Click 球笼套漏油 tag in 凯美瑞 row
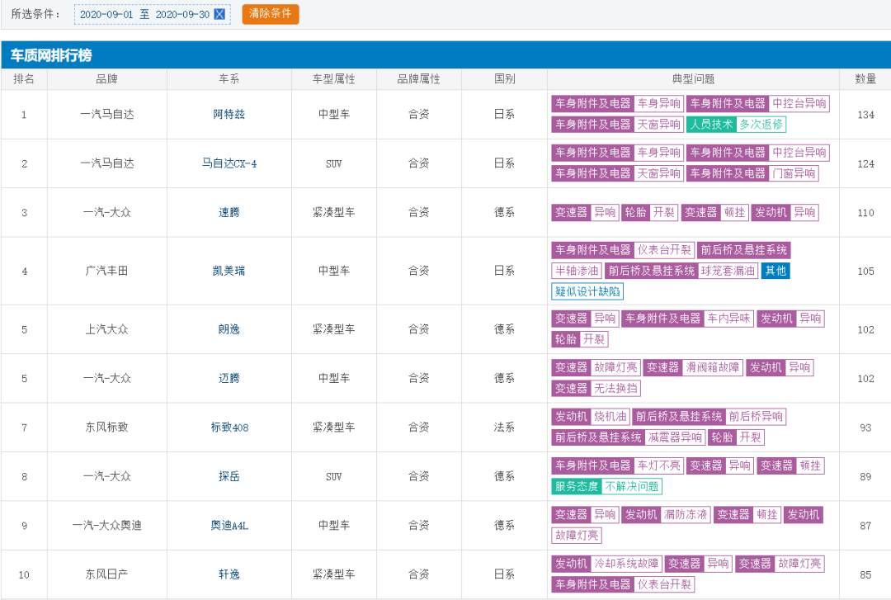Viewport: 891px width, 600px height. (x=728, y=271)
